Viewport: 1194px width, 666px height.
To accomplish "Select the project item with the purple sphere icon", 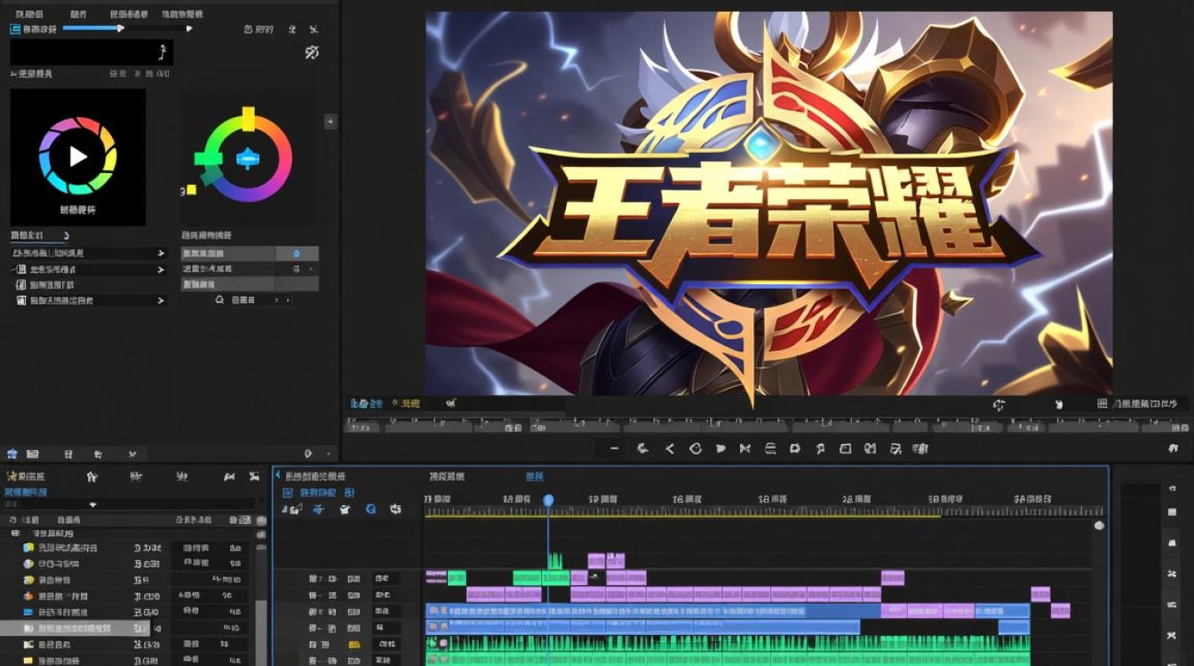I will click(x=28, y=564).
